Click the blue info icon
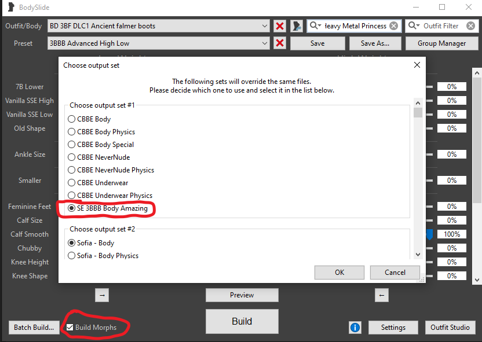 click(x=355, y=328)
